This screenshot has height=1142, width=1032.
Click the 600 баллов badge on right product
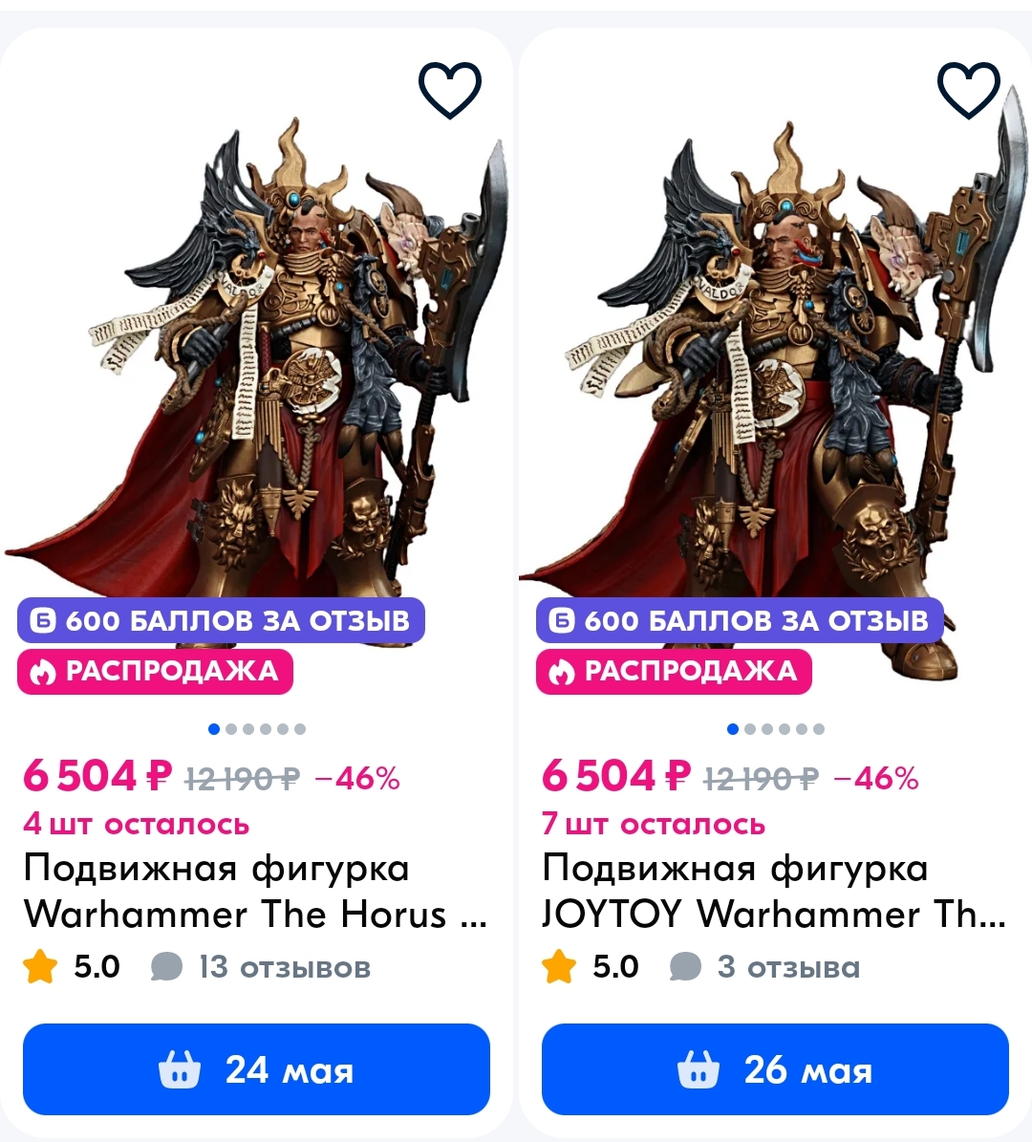point(740,620)
